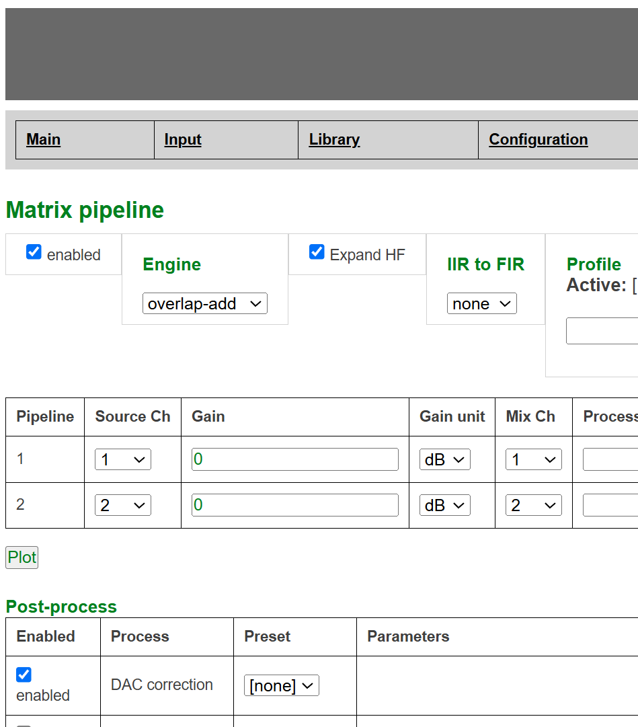This screenshot has height=727, width=638.
Task: Open the Engine overlap-add dropdown
Action: point(204,303)
